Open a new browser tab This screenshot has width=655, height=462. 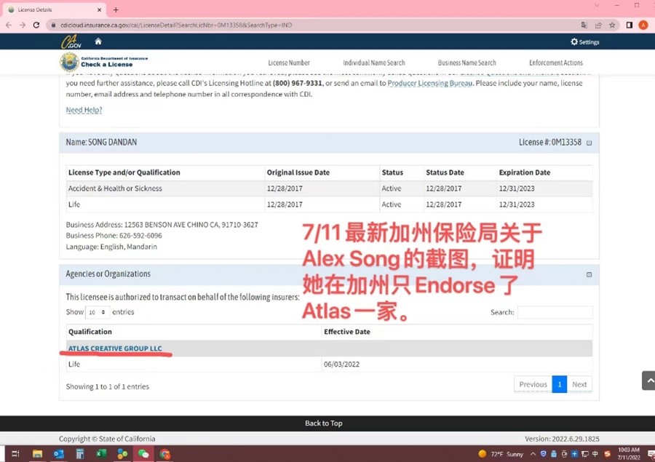click(x=116, y=9)
